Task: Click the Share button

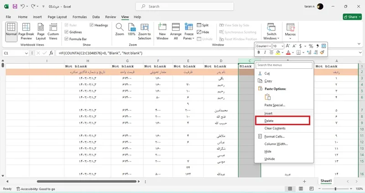Action: point(352,17)
